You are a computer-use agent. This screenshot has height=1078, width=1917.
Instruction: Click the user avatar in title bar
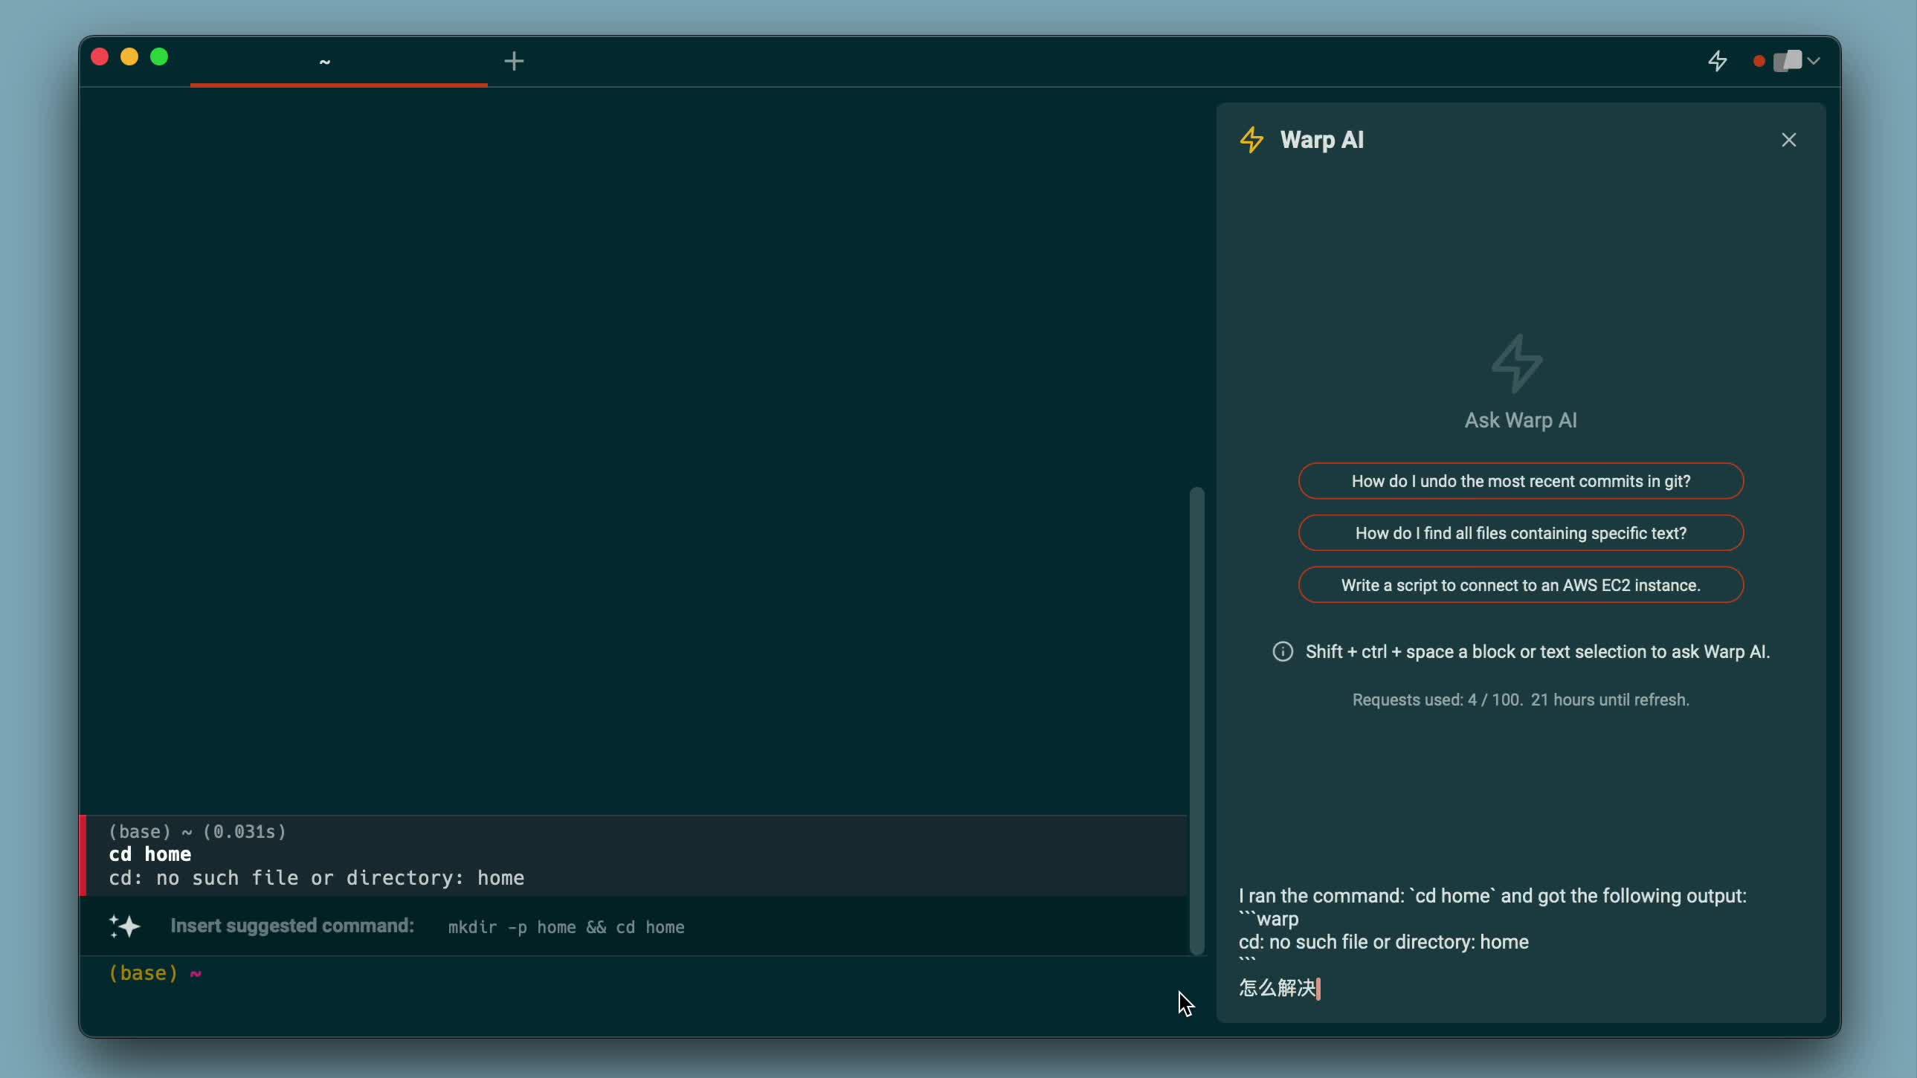(1788, 60)
